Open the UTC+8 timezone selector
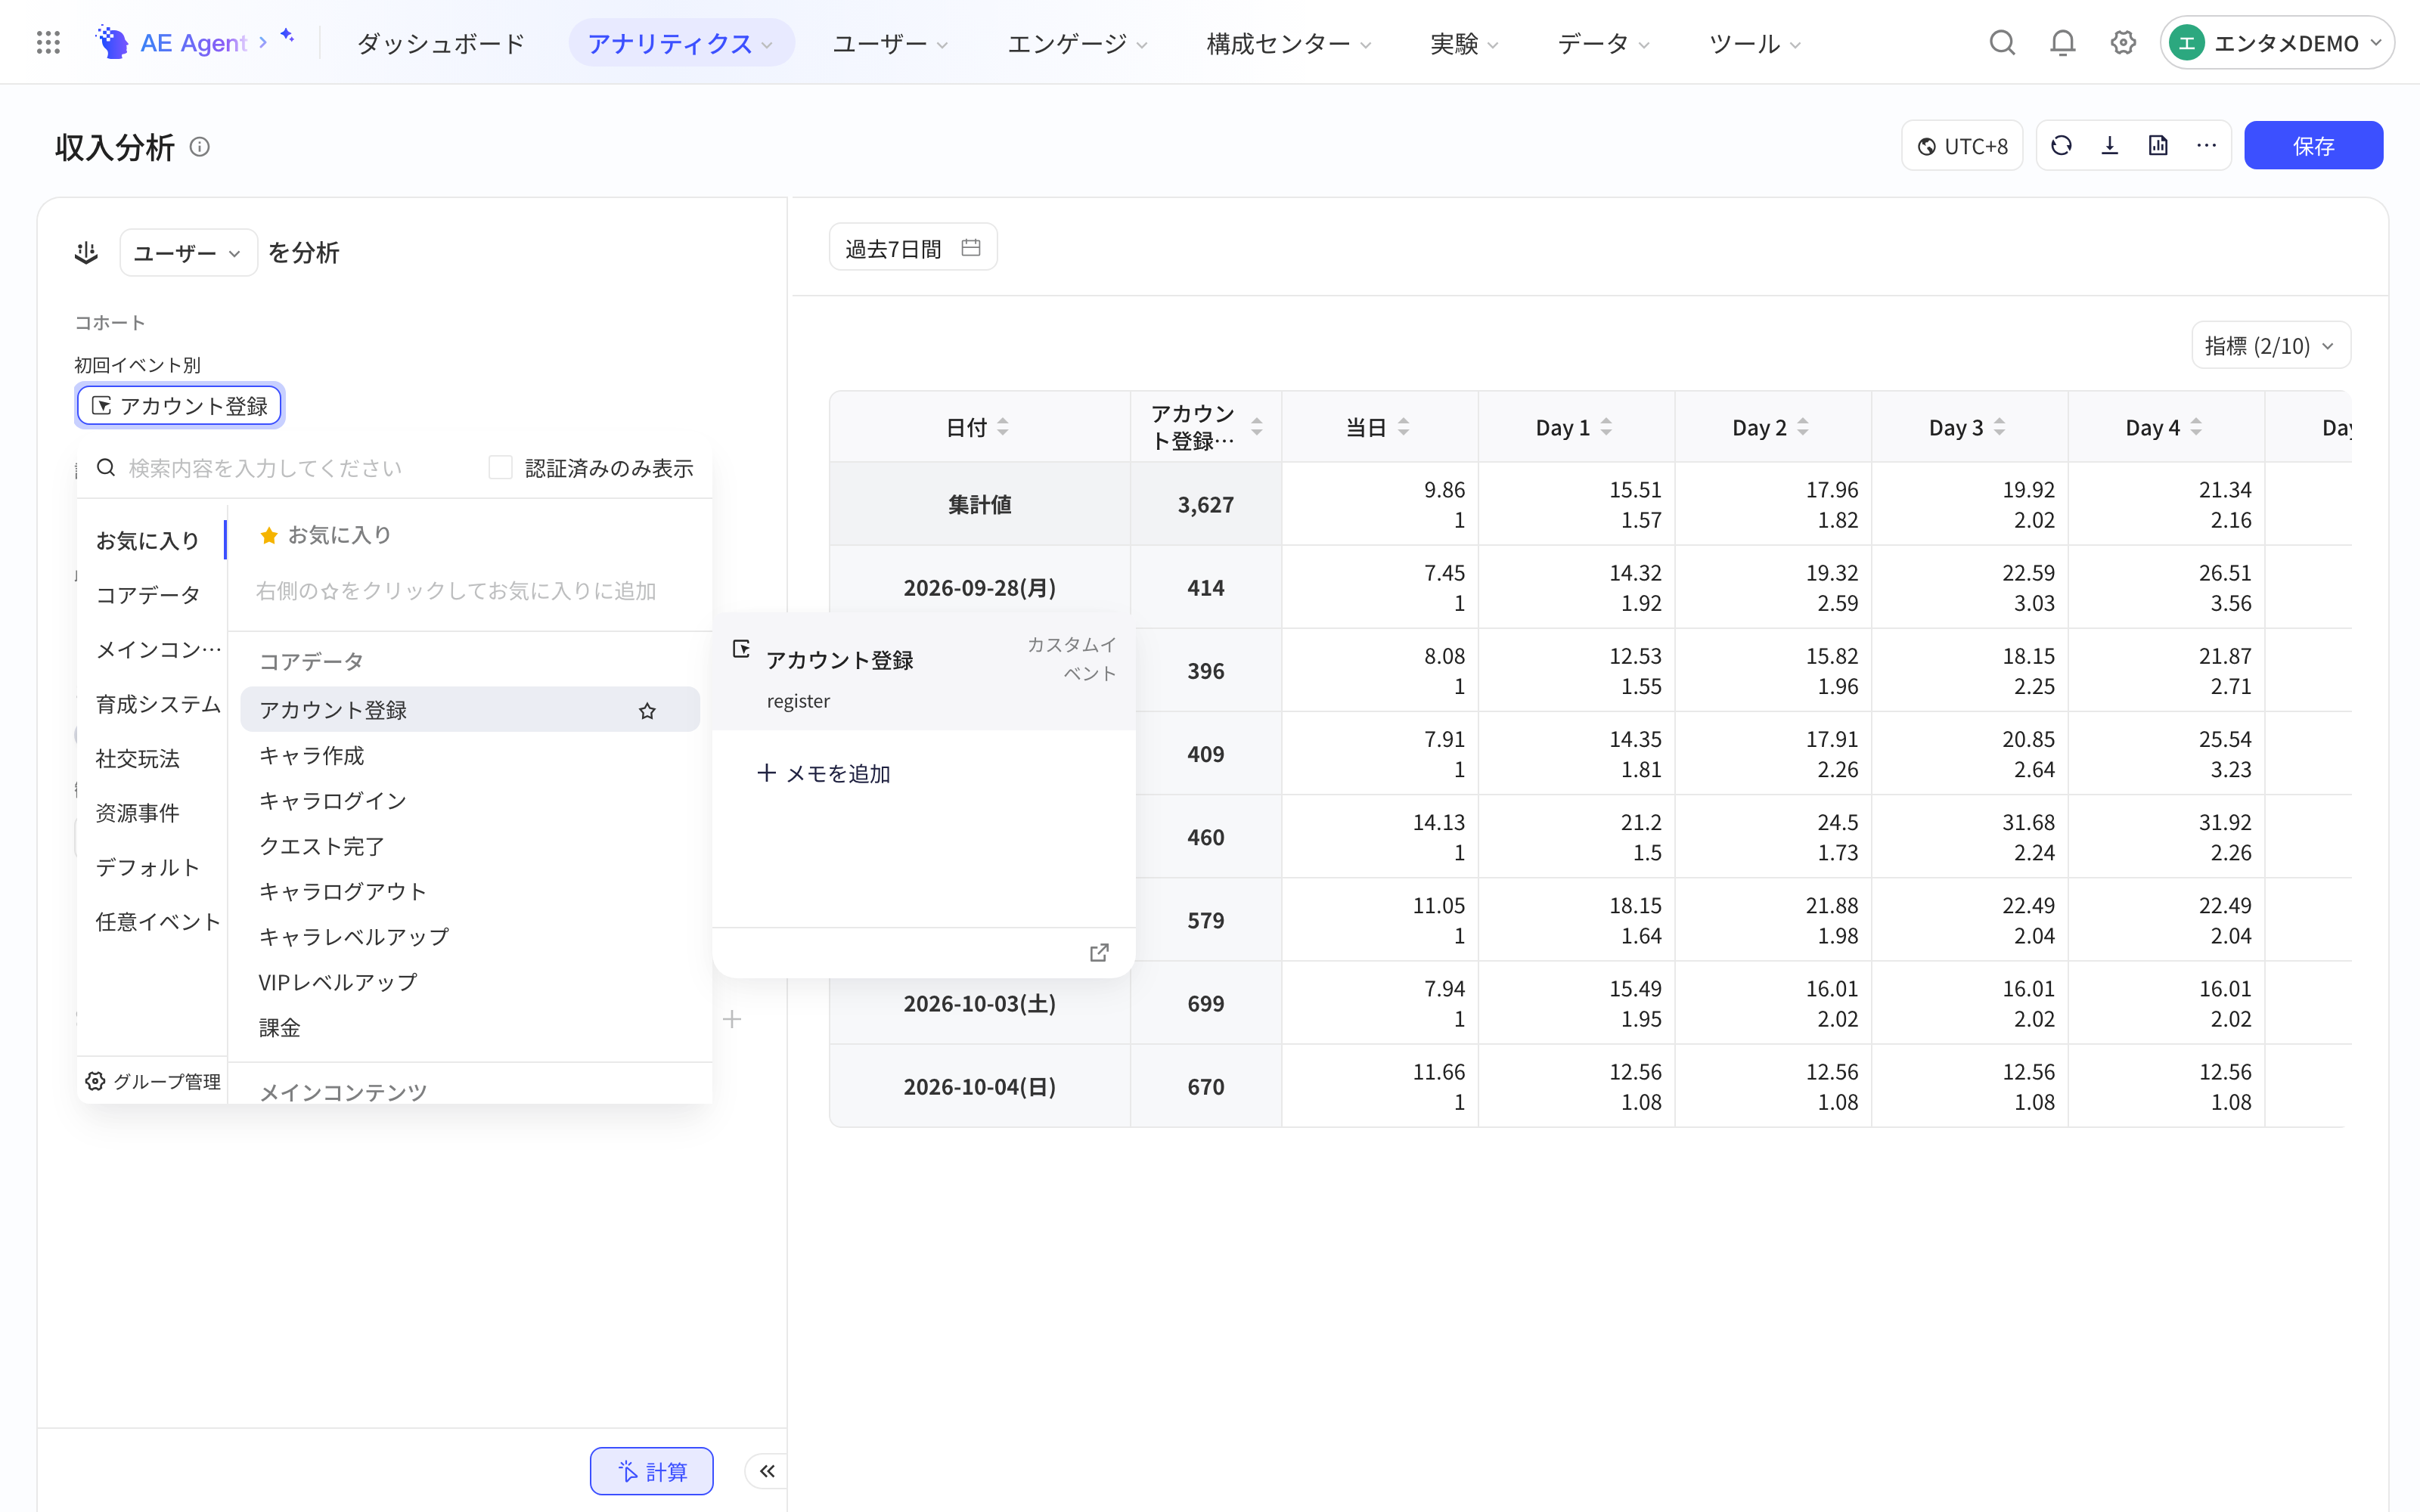Viewport: 2420px width, 1512px height. (1962, 146)
